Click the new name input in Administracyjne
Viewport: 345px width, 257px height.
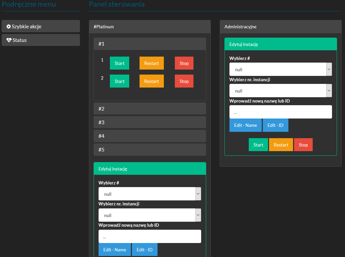pos(280,112)
